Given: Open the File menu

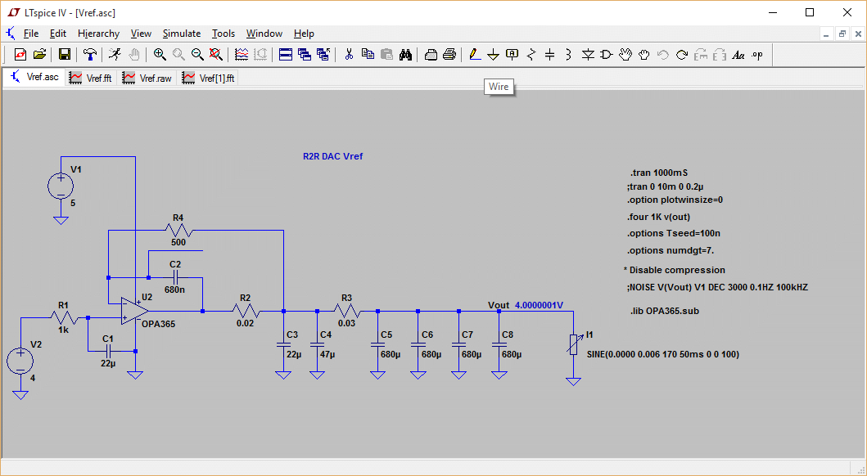Looking at the screenshot, I should coord(31,34).
